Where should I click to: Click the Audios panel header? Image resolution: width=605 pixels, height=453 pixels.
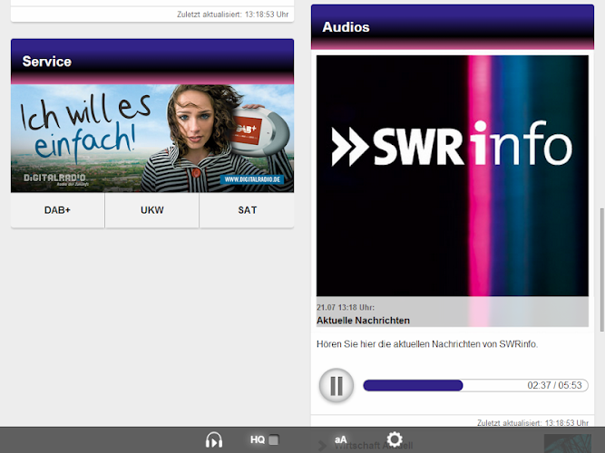click(453, 27)
